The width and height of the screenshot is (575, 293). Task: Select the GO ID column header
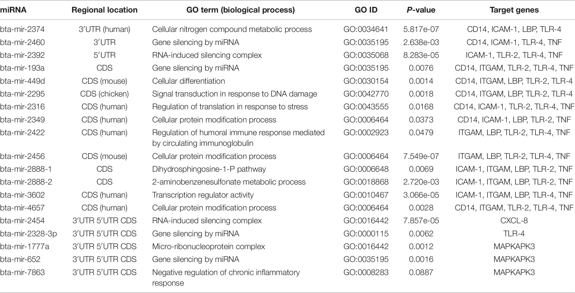pyautogui.click(x=366, y=10)
